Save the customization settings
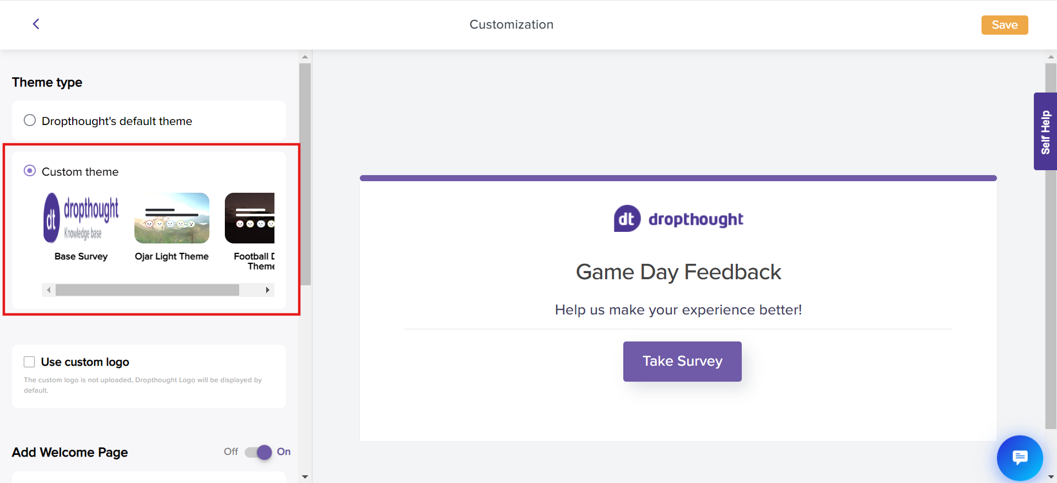Screen dimensions: 1057x483 [x=1004, y=25]
